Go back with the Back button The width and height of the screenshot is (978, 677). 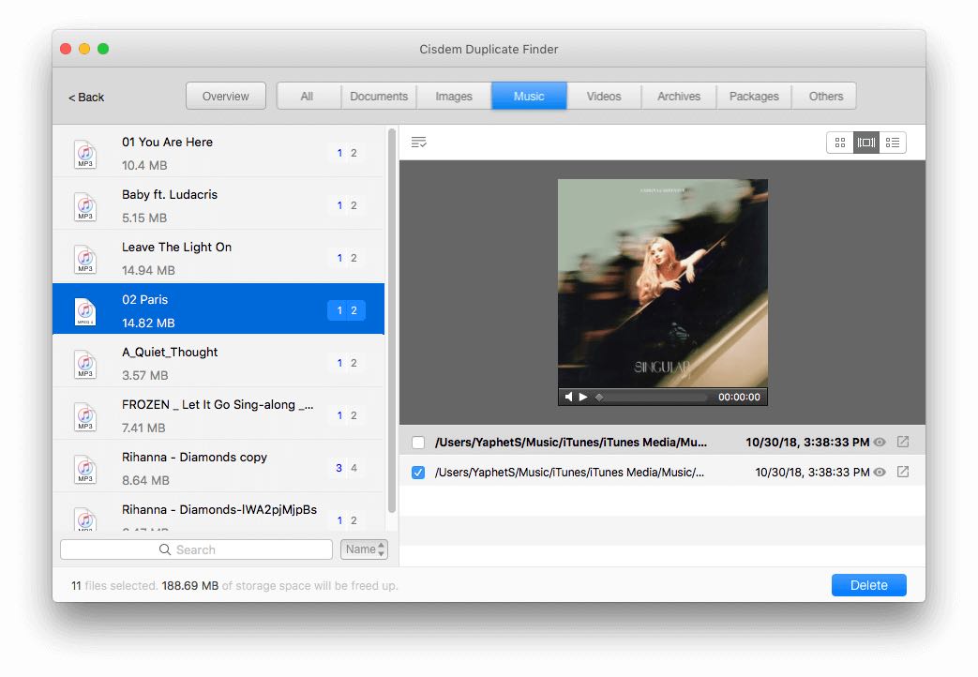[x=86, y=98]
